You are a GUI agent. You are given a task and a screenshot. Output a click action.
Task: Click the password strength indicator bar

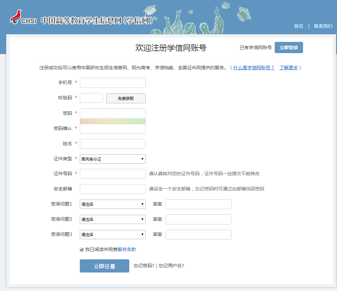112,121
